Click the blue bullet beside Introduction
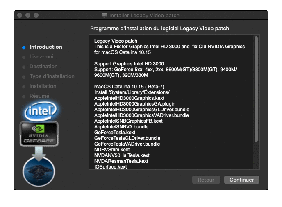This screenshot has width=282, height=207. (x=24, y=47)
